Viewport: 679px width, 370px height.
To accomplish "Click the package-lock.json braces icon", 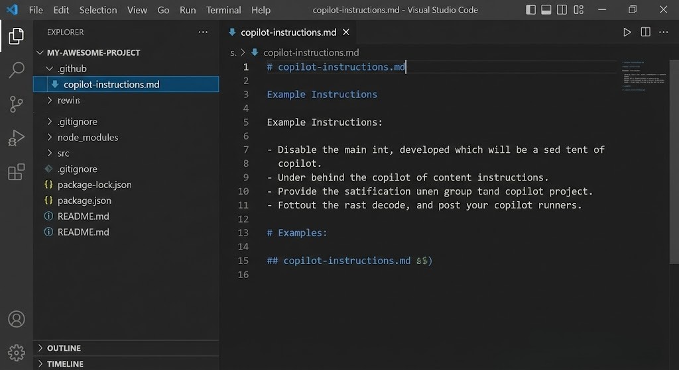I will [x=48, y=185].
